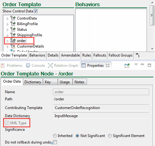The height and width of the screenshot is (146, 155).
Task: Open the Amendable editor tab
Action: (70, 55)
